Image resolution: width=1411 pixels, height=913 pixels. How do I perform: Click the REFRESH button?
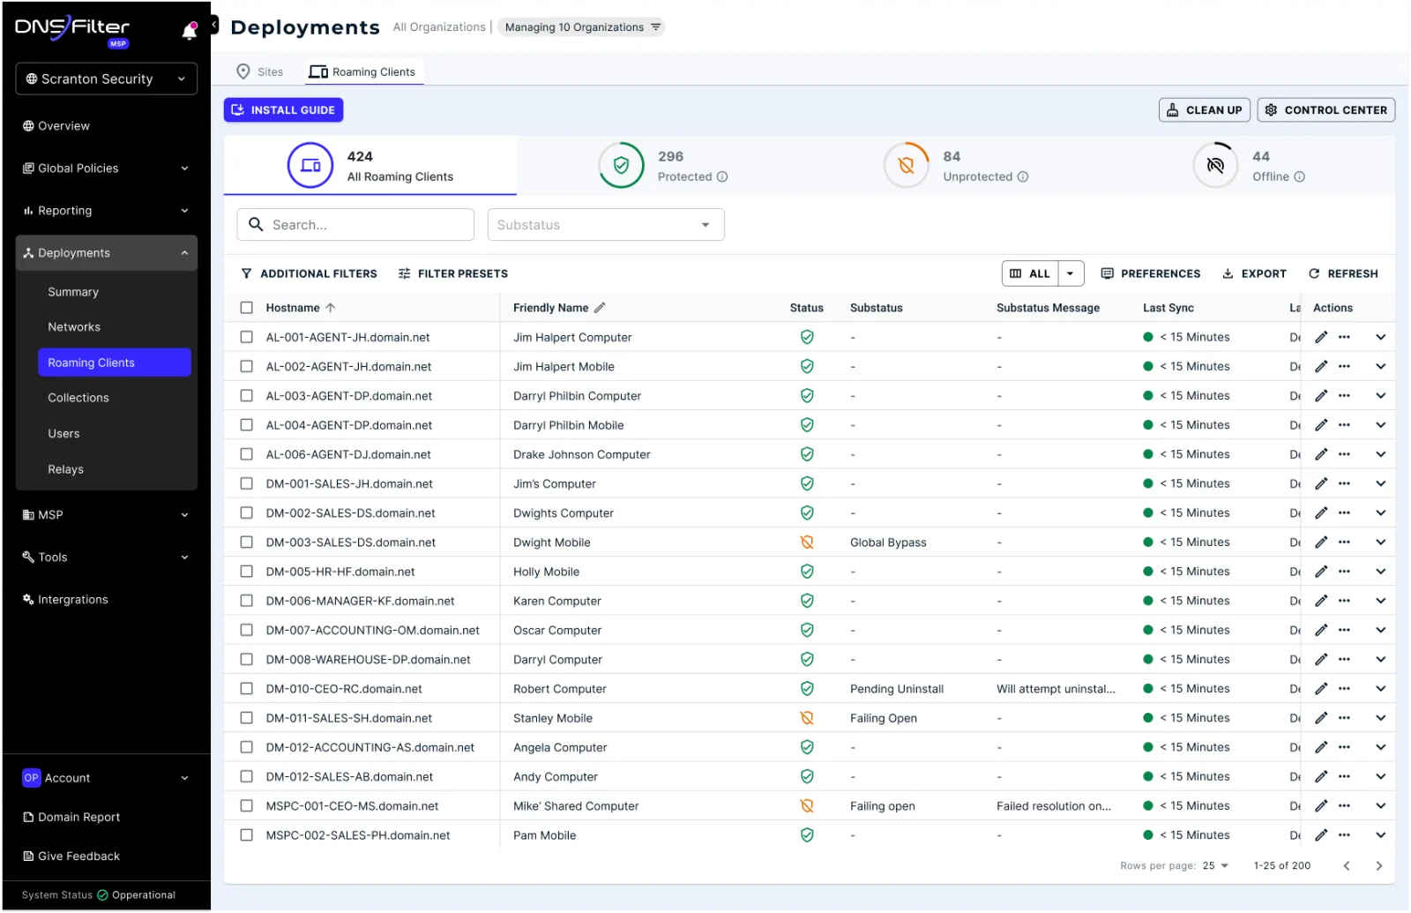coord(1343,273)
